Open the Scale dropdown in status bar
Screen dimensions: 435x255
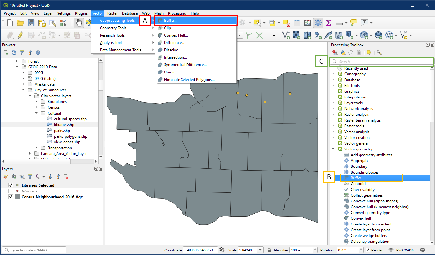coord(260,250)
